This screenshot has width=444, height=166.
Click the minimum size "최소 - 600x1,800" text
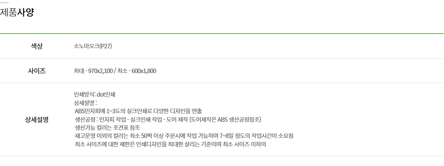(x=137, y=70)
